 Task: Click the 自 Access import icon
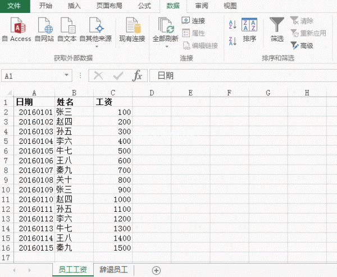pyautogui.click(x=17, y=26)
